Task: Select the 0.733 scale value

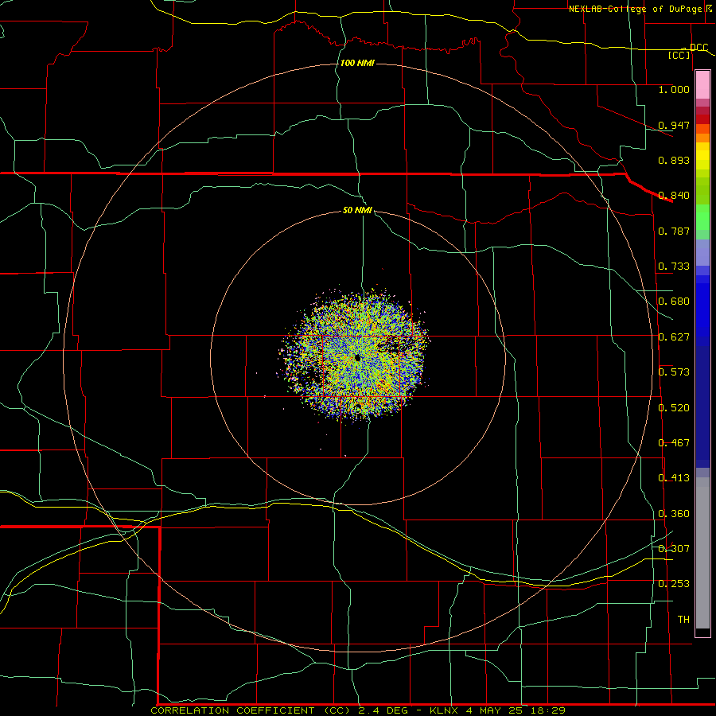Action: click(x=674, y=267)
